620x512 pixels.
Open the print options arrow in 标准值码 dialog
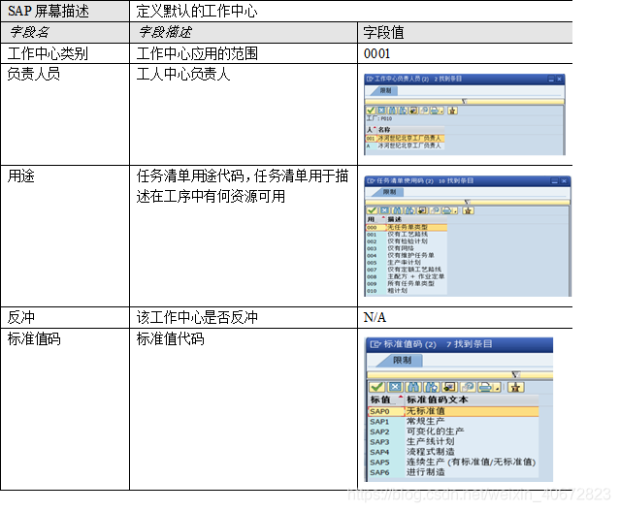point(497,388)
